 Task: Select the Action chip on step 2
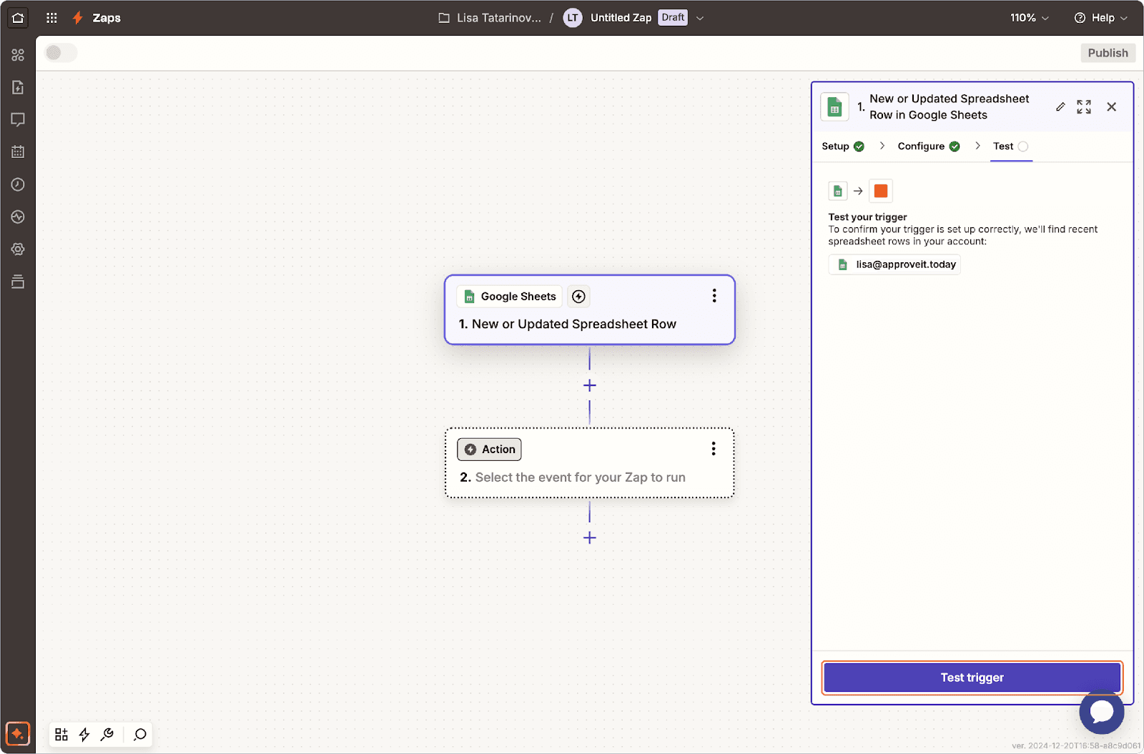pyautogui.click(x=489, y=449)
